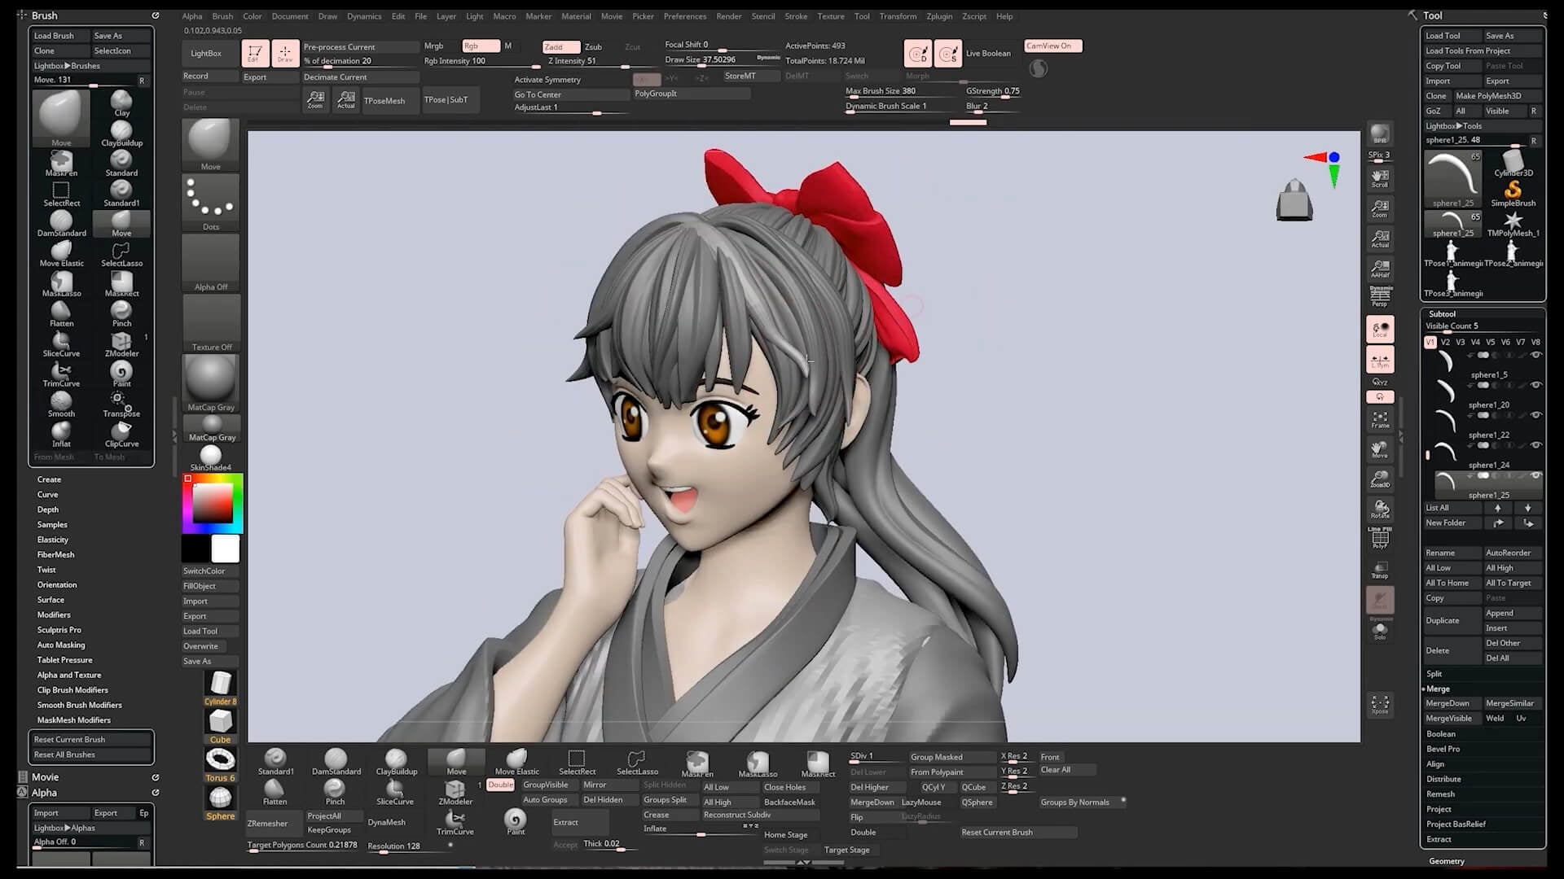Expand the Boolean section in Subtool

tap(1440, 734)
